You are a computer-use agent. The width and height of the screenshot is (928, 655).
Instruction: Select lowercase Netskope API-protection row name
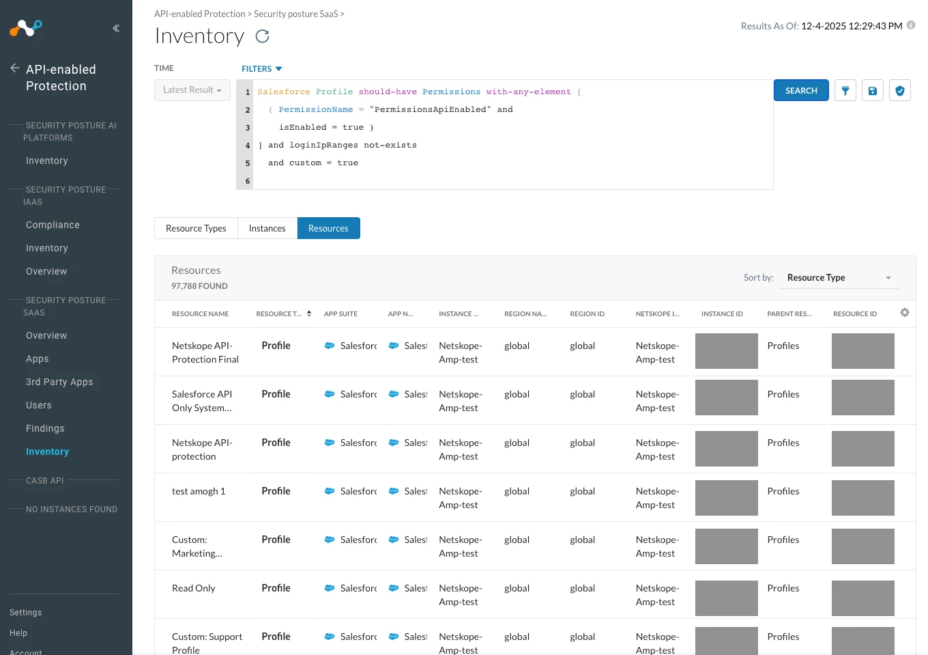(x=202, y=449)
